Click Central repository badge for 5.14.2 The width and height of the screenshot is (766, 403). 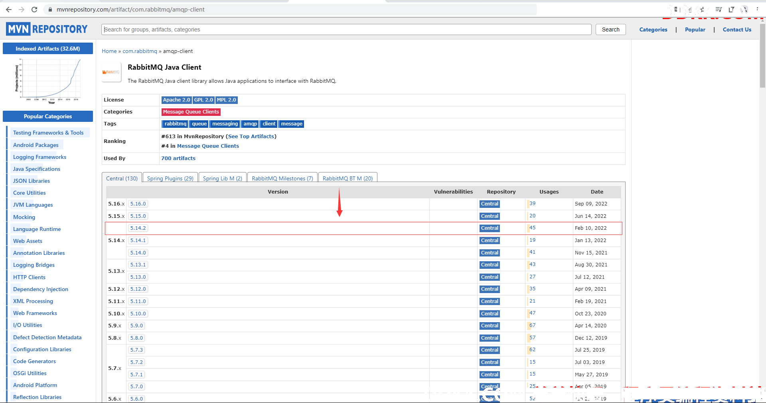pos(490,228)
